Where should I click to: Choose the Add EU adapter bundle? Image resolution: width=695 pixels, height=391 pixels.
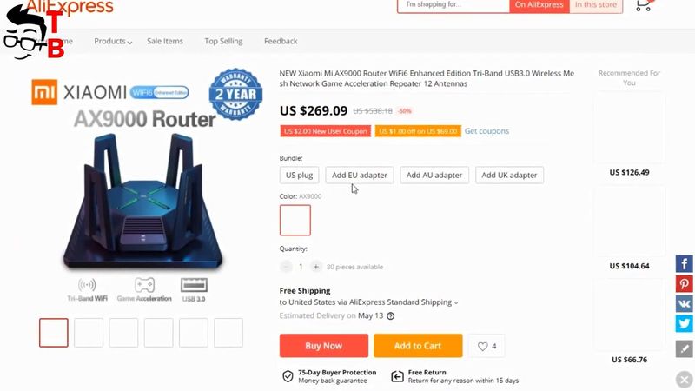click(x=360, y=176)
